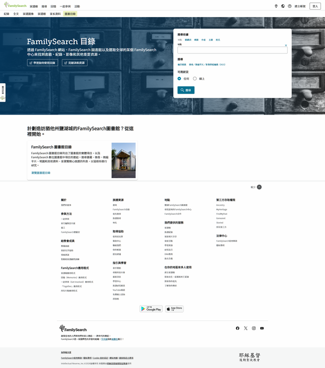This screenshot has height=368, width=325.
Task: Open the FamilySearch Facebook page icon
Action: (x=238, y=328)
